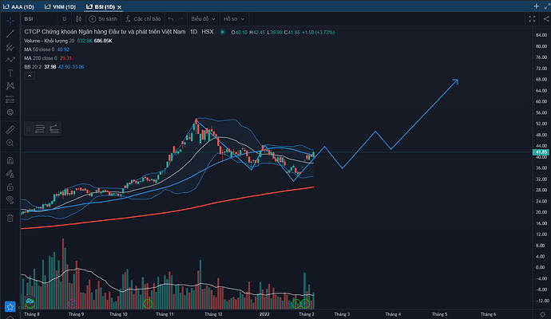
Task: Open the pitchfork and channel tools
Action: (x=10, y=47)
